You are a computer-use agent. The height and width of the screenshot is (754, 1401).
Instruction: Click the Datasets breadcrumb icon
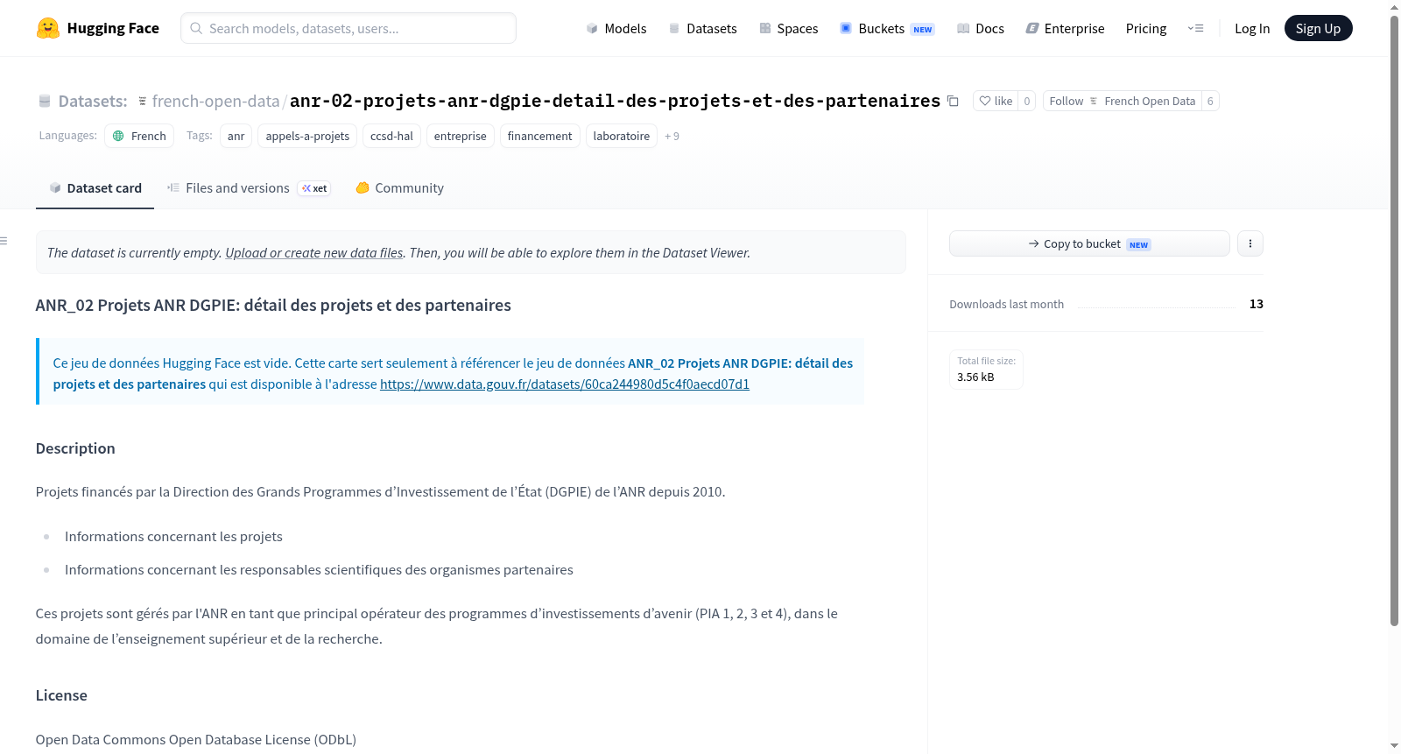[x=45, y=102]
